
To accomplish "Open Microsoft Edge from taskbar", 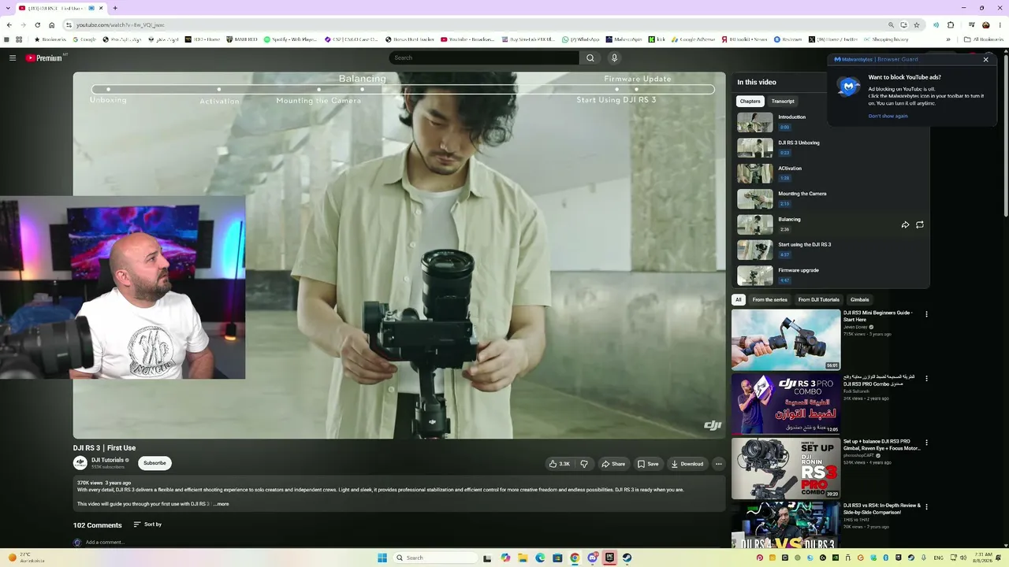I will tap(540, 558).
